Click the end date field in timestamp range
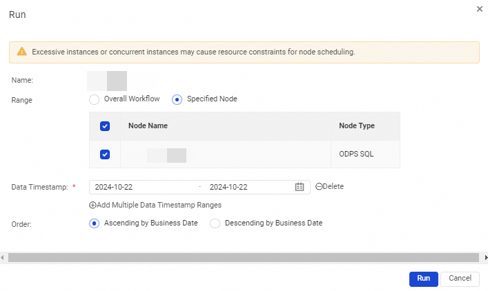This screenshot has height=291, width=488. coord(228,187)
